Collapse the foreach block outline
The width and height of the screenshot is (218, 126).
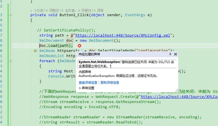coord(10,61)
